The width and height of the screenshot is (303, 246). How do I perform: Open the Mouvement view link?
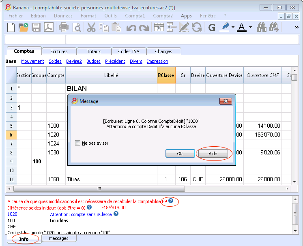coord(32,61)
